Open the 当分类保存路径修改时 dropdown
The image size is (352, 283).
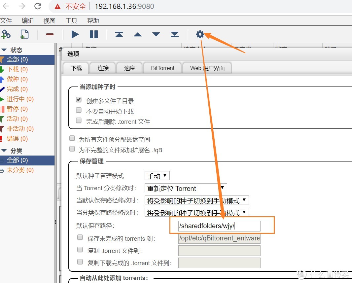coord(197,212)
